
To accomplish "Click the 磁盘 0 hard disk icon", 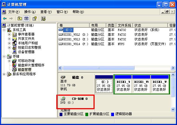I will click(63, 77).
